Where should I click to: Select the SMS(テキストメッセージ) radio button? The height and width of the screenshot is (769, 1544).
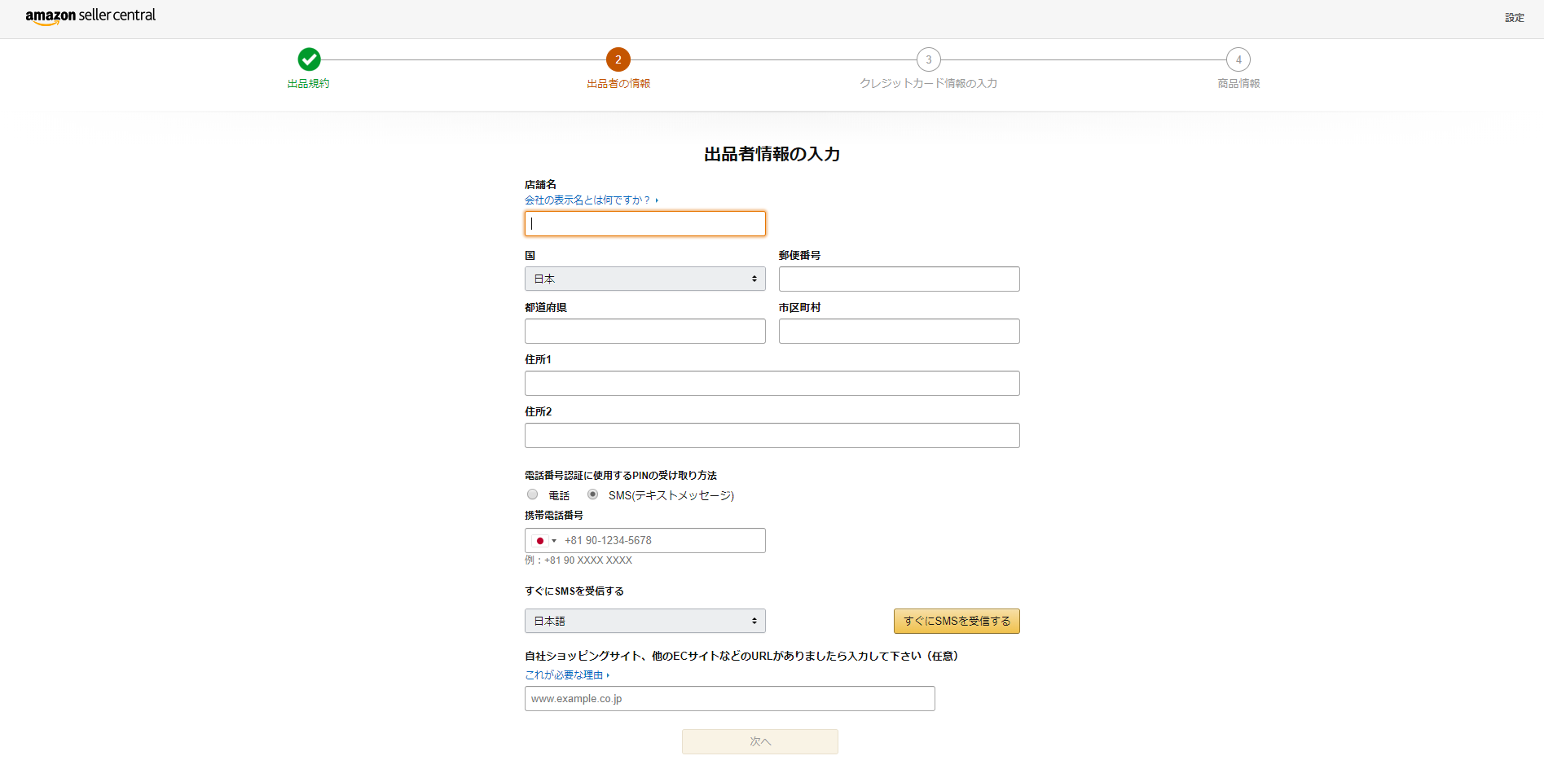[592, 494]
